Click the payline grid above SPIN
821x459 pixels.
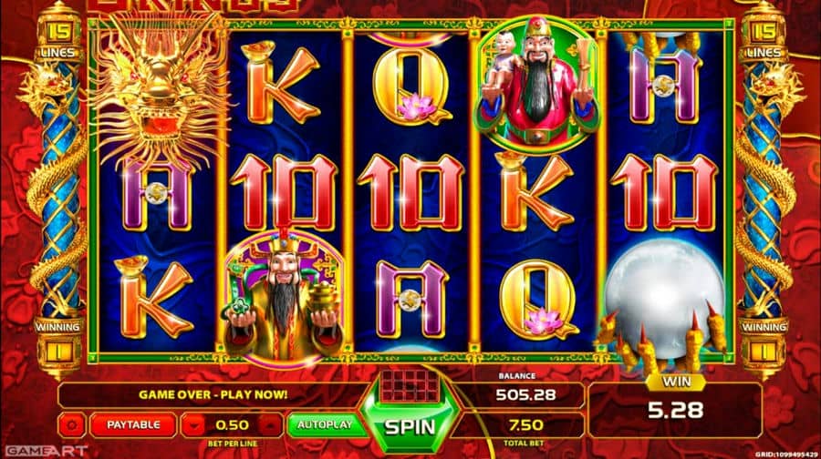coord(410,386)
